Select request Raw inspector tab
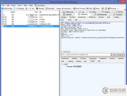This screenshot has width=127, height=96. coord(62,20)
